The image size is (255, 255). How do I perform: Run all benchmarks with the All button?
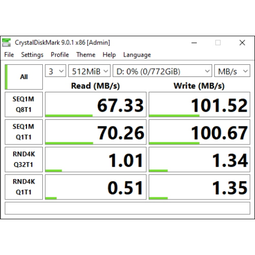(x=23, y=77)
